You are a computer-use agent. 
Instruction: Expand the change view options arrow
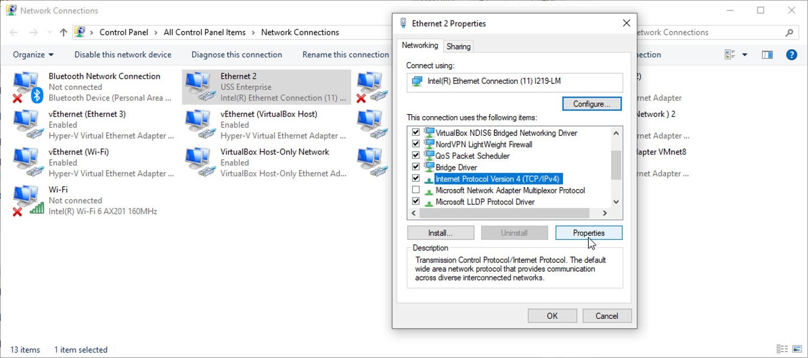(x=745, y=55)
